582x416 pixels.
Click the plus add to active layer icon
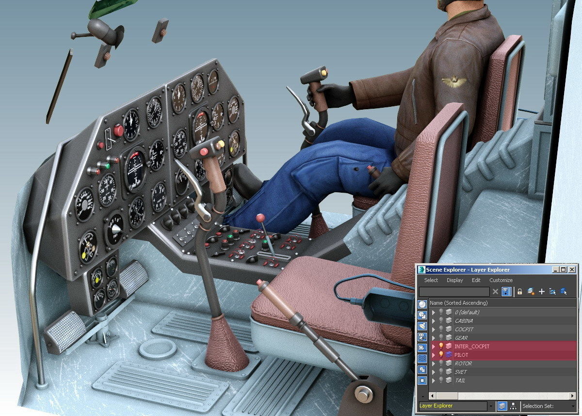[x=541, y=291]
